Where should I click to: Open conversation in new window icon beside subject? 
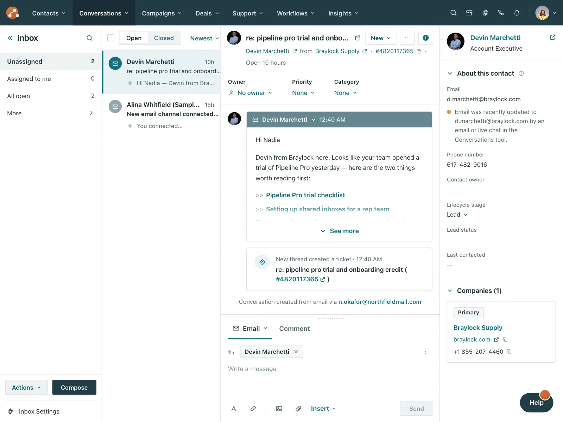pos(358,38)
